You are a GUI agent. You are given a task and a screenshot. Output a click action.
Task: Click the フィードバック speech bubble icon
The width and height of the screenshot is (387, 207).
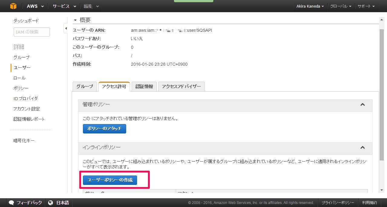(11, 203)
